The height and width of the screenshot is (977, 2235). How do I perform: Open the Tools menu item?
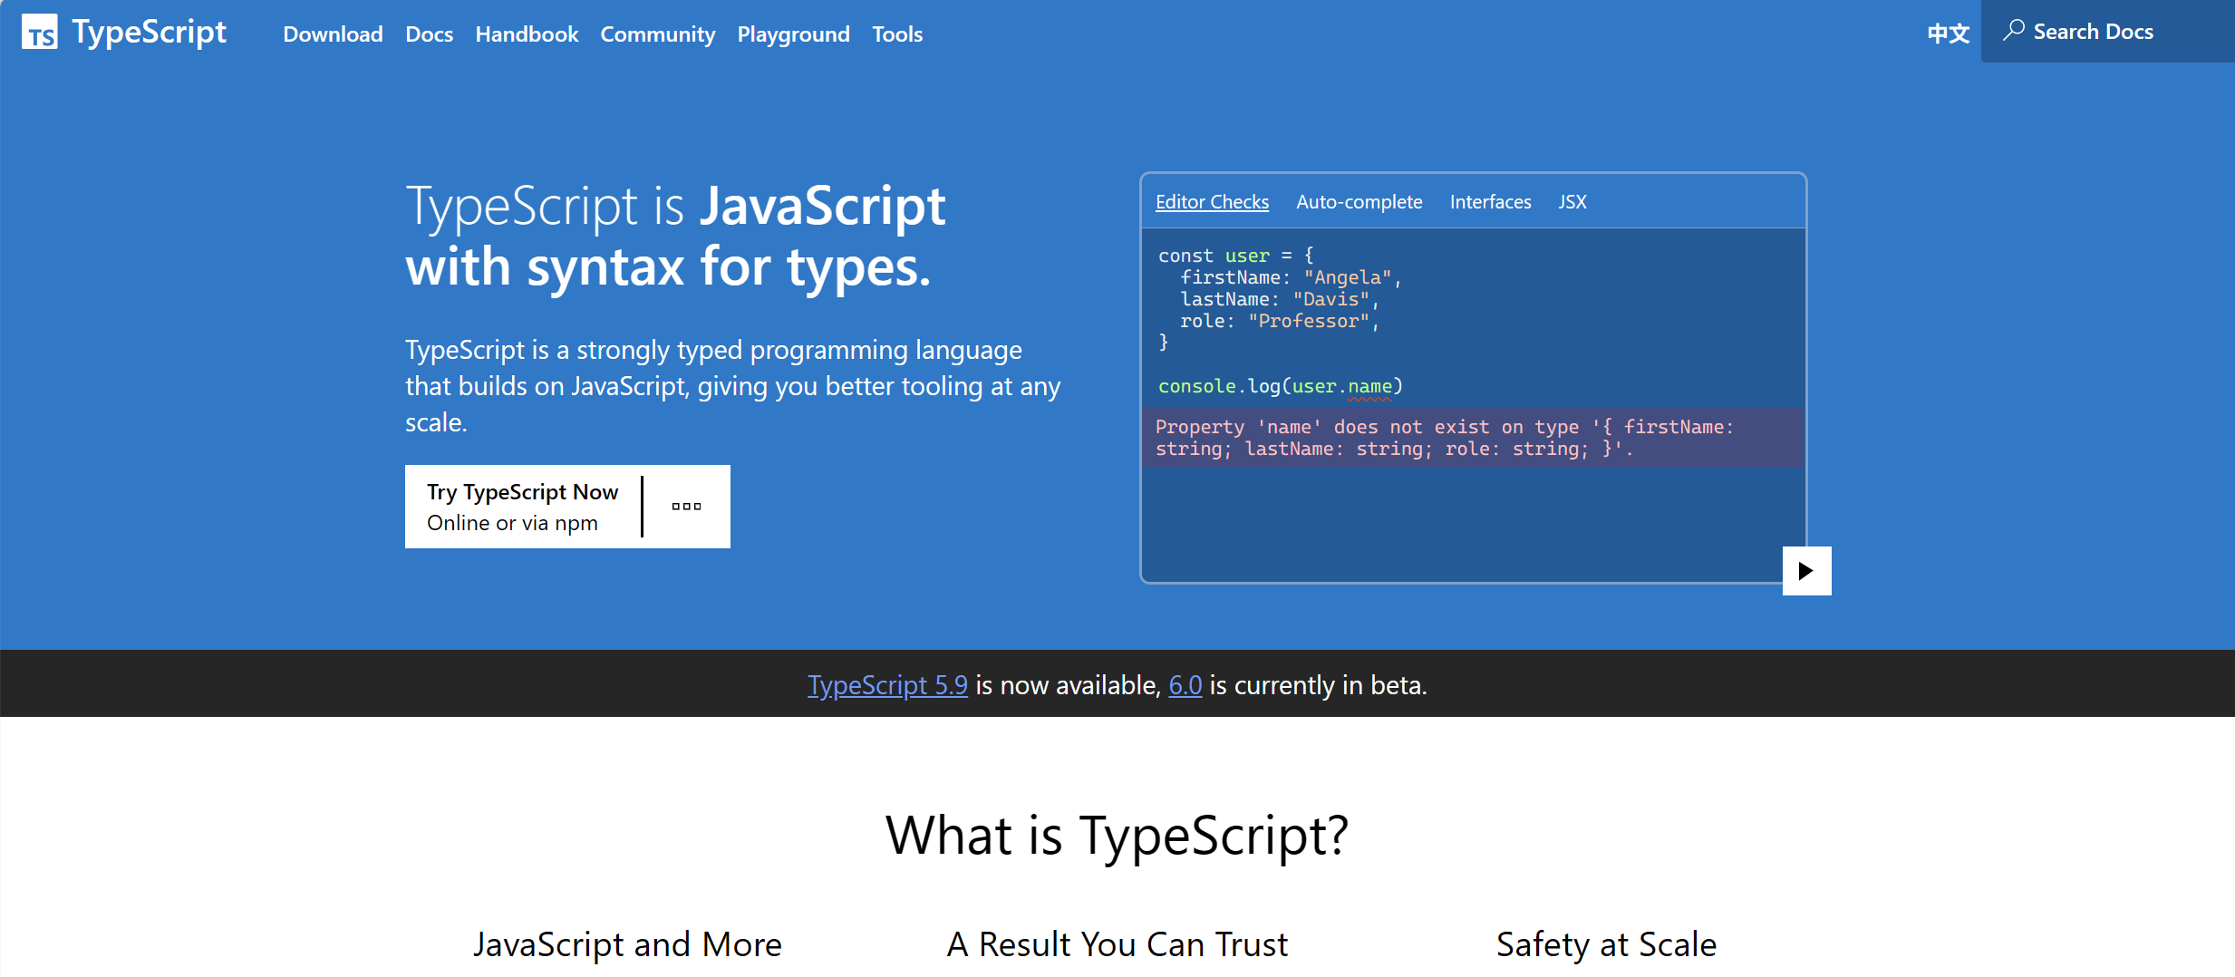pos(896,34)
